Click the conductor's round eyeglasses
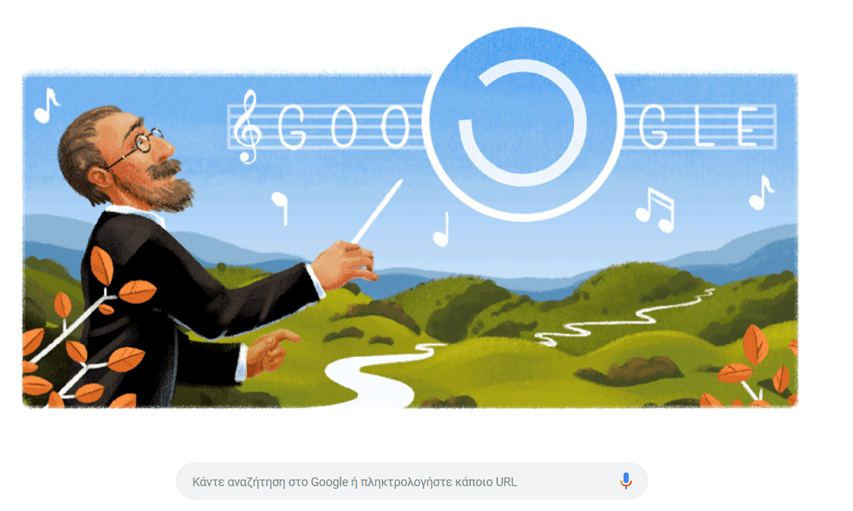Screen dimensions: 853x511 tap(137, 145)
